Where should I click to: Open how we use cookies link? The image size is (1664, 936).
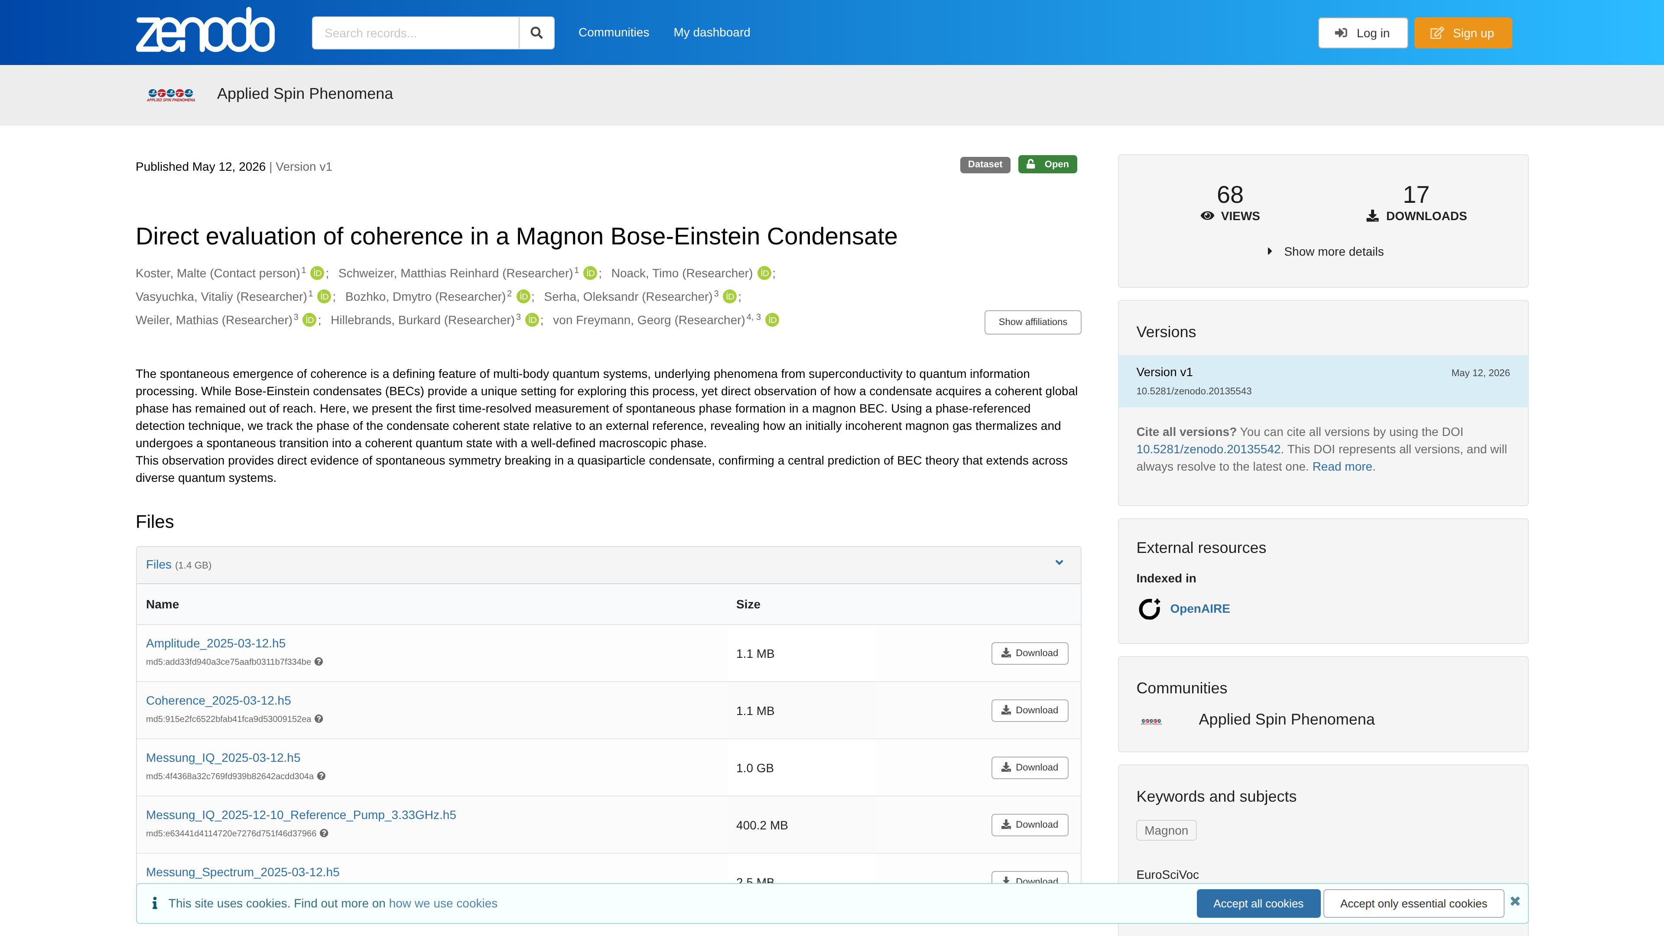[443, 903]
